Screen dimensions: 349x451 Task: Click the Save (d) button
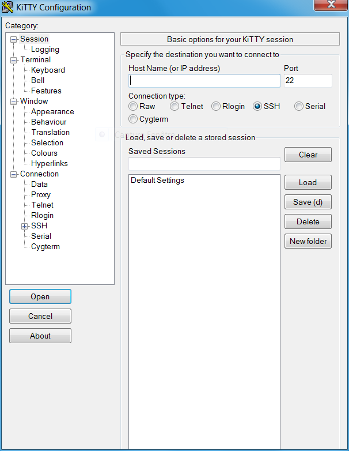pyautogui.click(x=308, y=202)
